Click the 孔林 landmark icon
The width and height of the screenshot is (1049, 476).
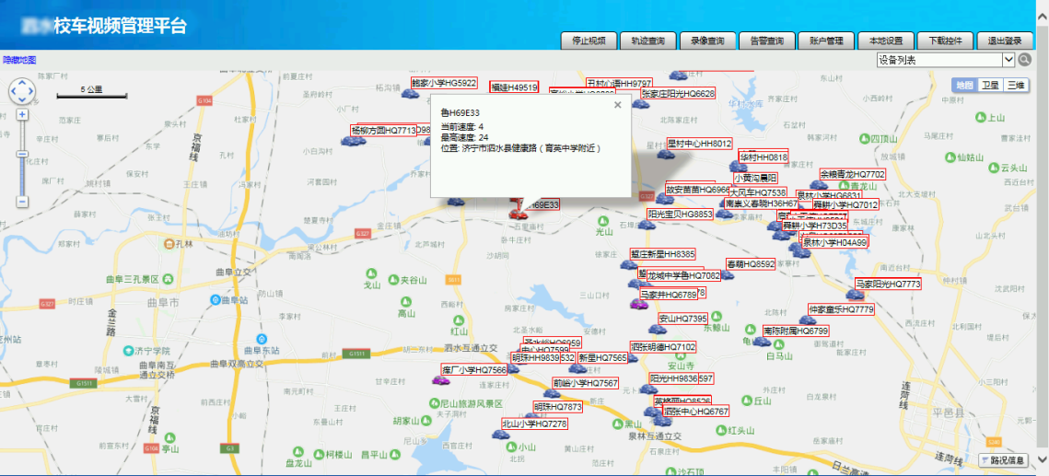pos(169,244)
